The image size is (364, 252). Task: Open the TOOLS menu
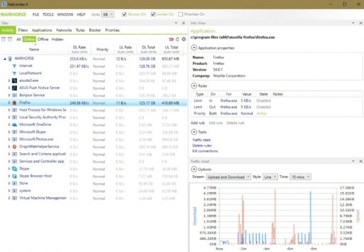(48, 14)
